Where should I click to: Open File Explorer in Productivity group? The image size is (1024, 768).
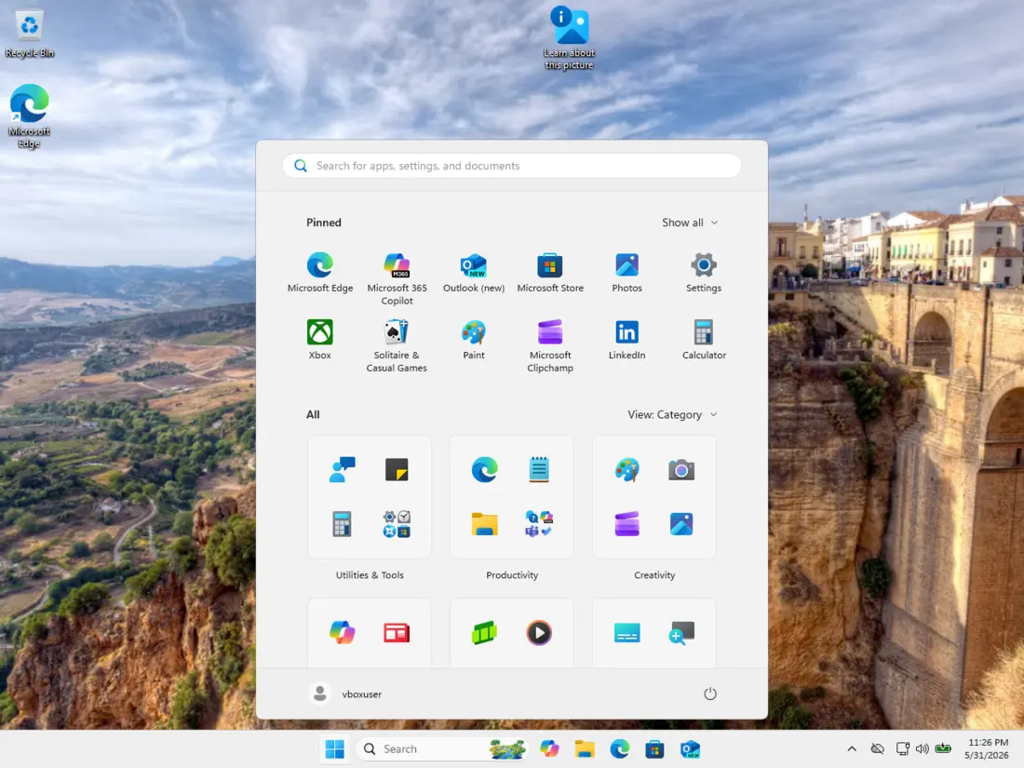tap(485, 524)
